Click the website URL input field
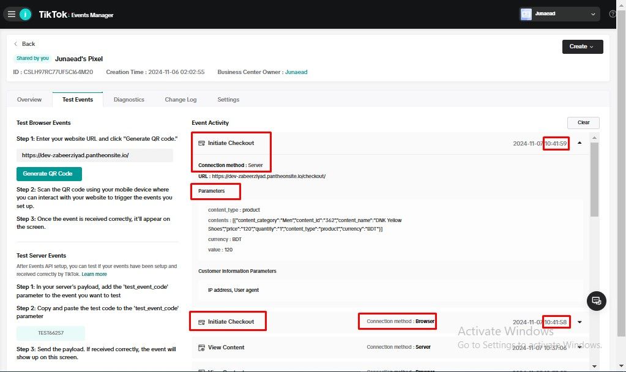The width and height of the screenshot is (626, 372). tap(95, 155)
